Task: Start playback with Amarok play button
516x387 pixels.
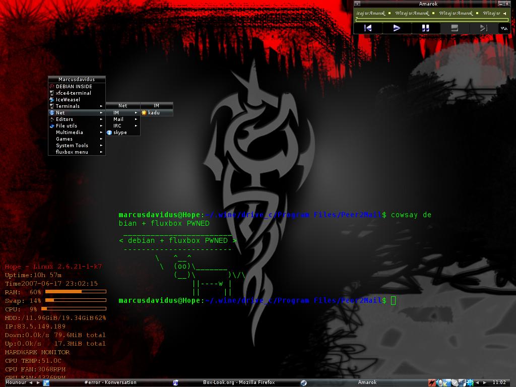Action: click(397, 28)
